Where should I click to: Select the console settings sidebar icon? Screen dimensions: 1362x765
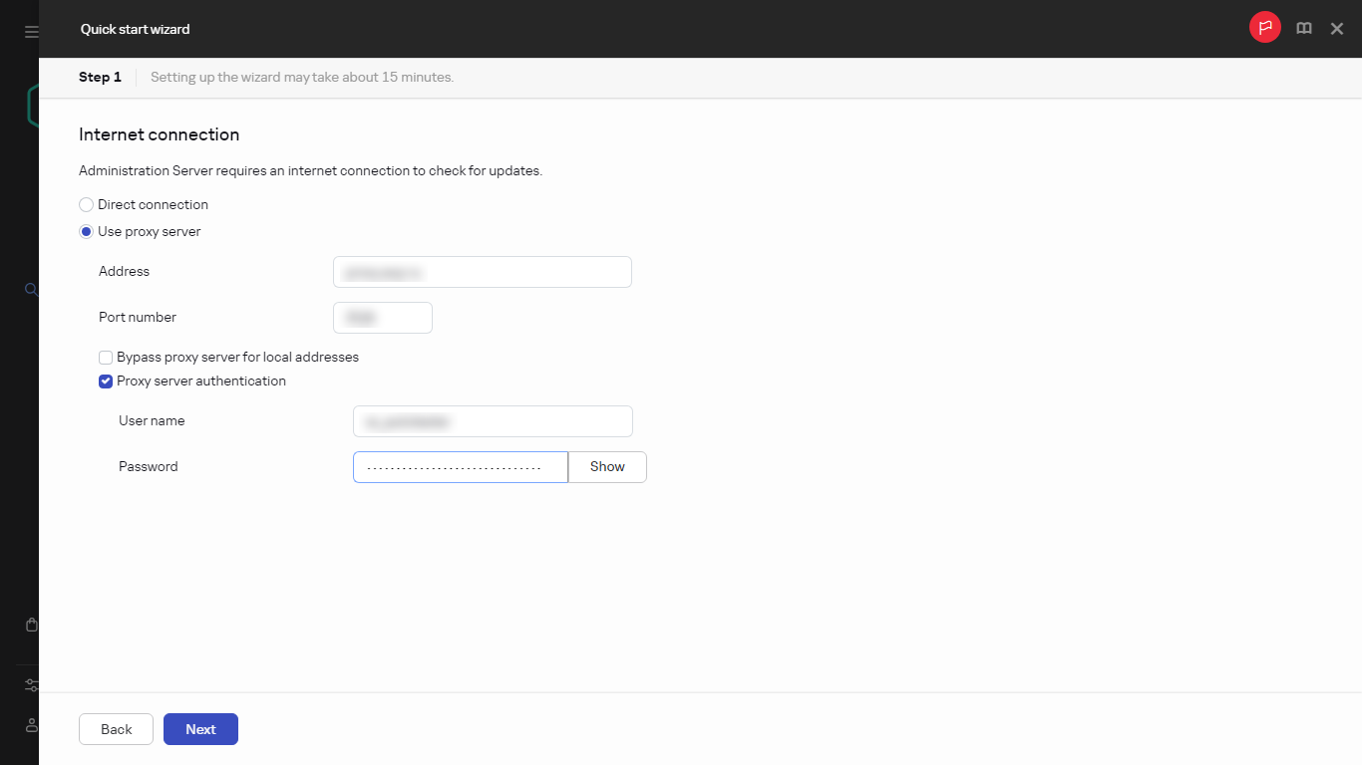coord(31,685)
